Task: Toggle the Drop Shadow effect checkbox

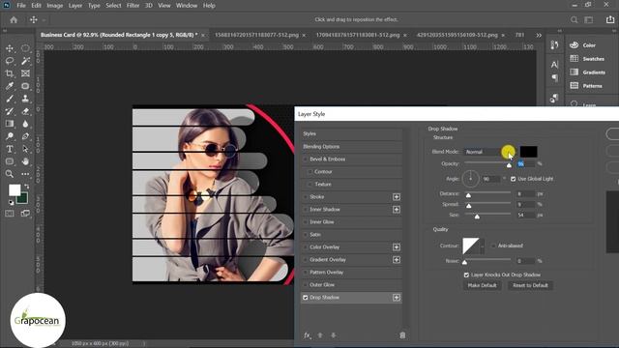Action: pos(306,298)
